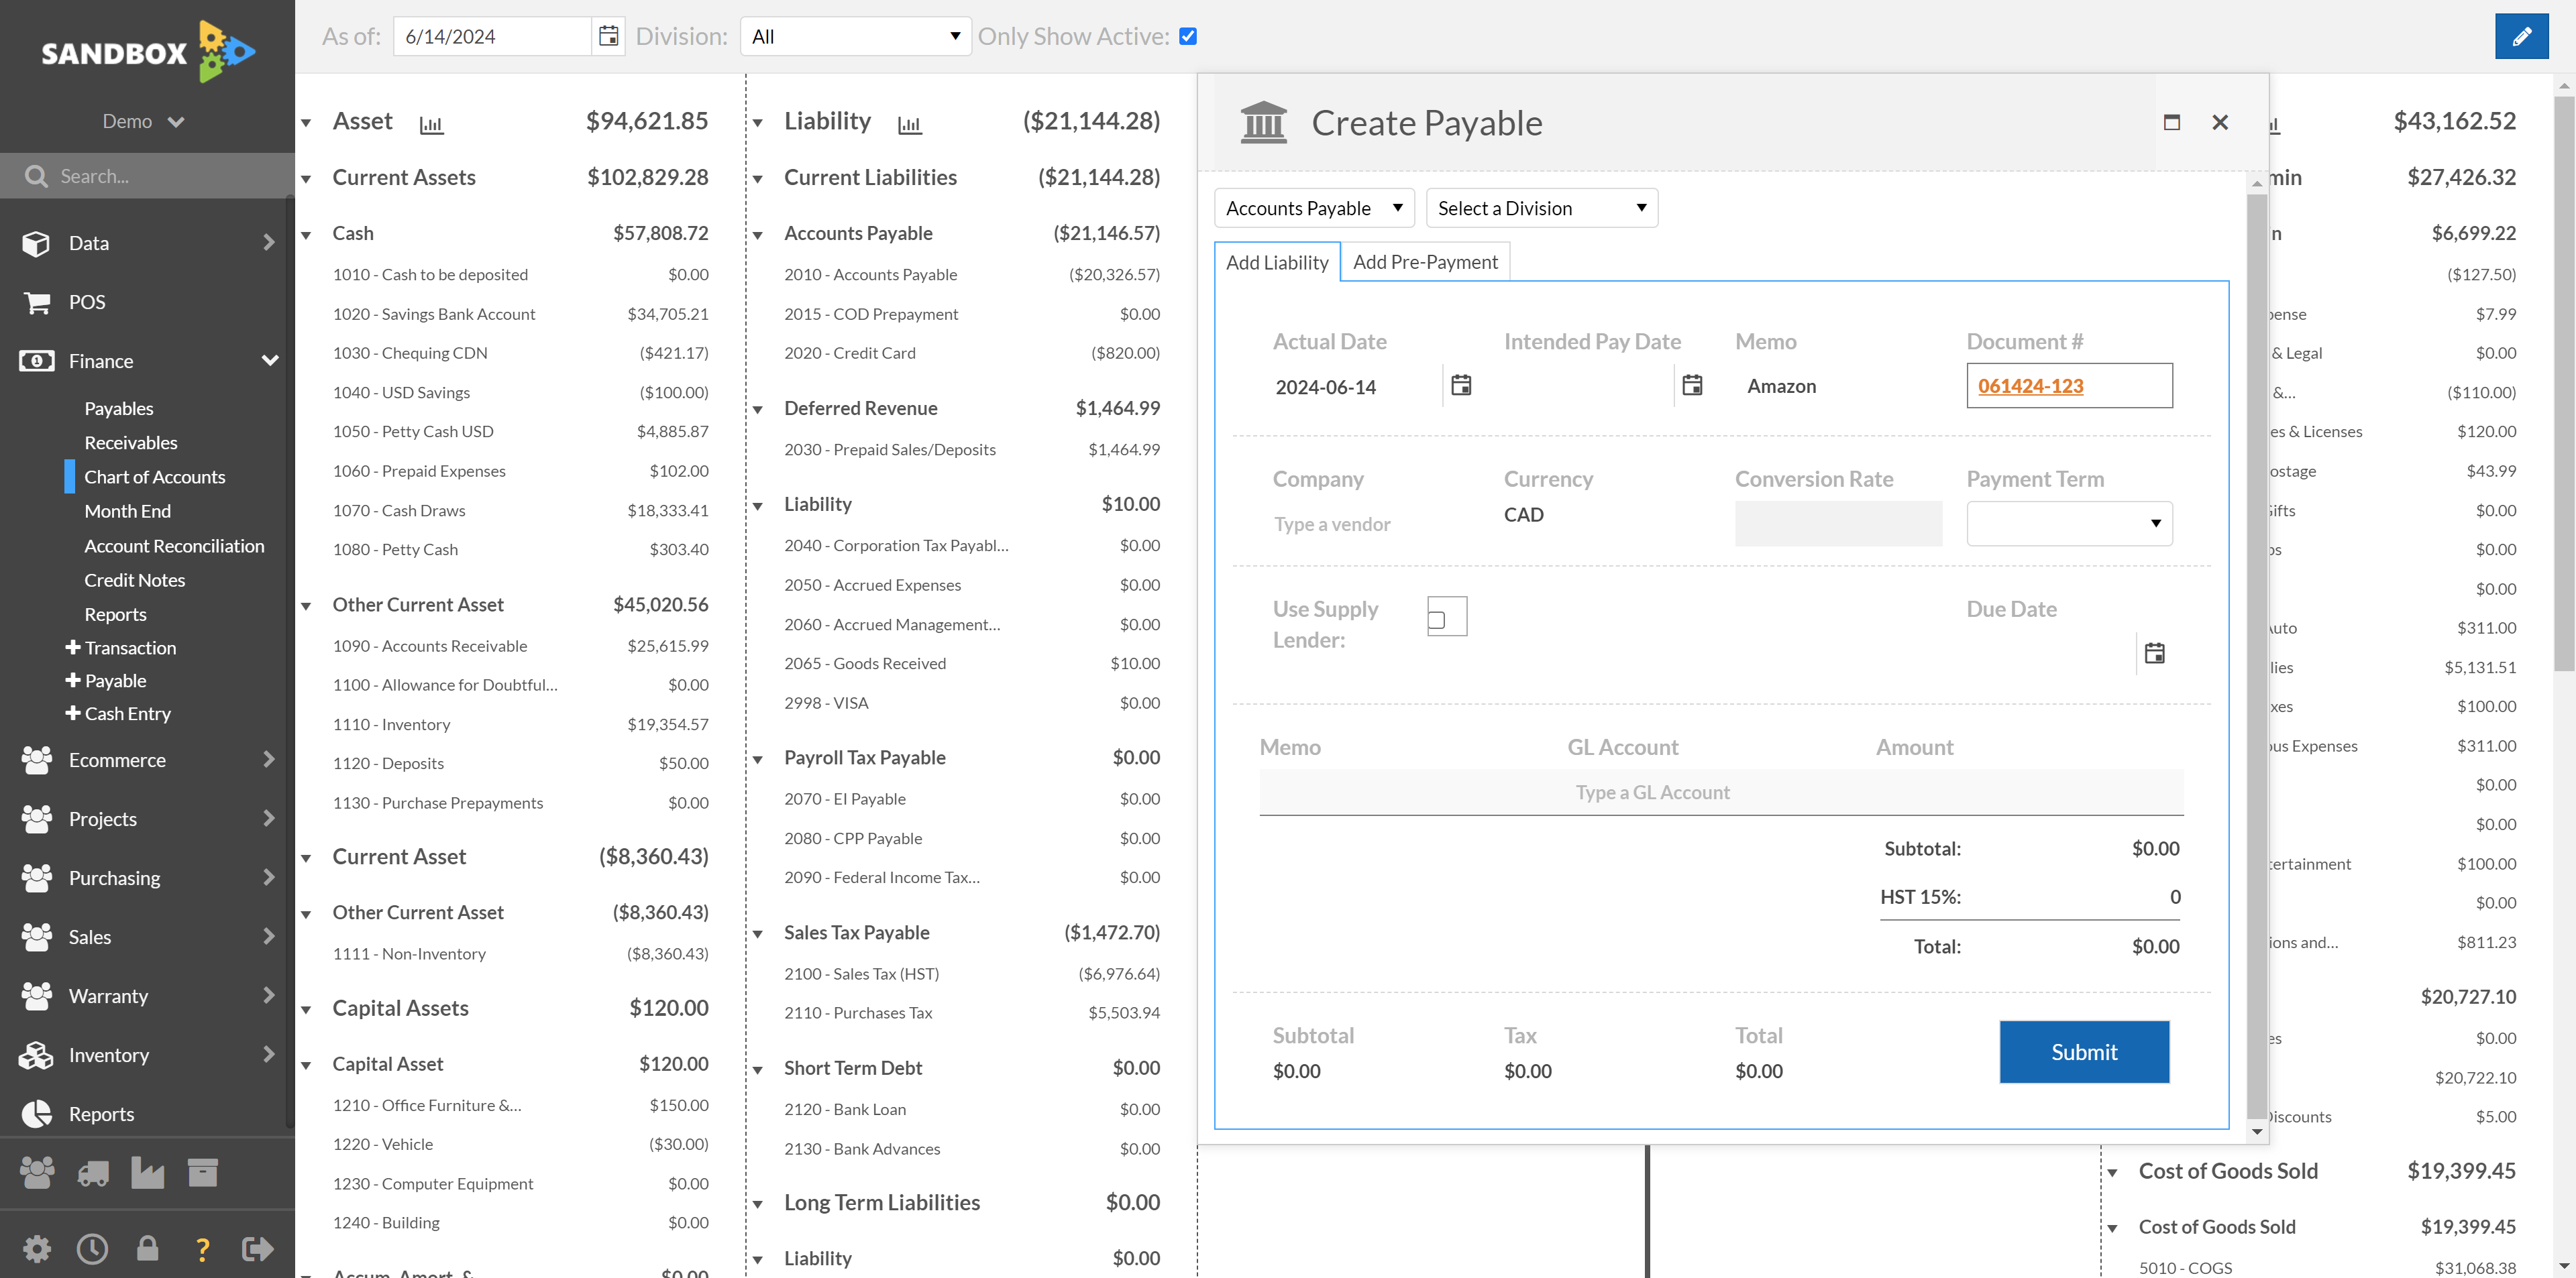Click the sidebar search magnifier icon
2576x1278 pixels.
36,176
